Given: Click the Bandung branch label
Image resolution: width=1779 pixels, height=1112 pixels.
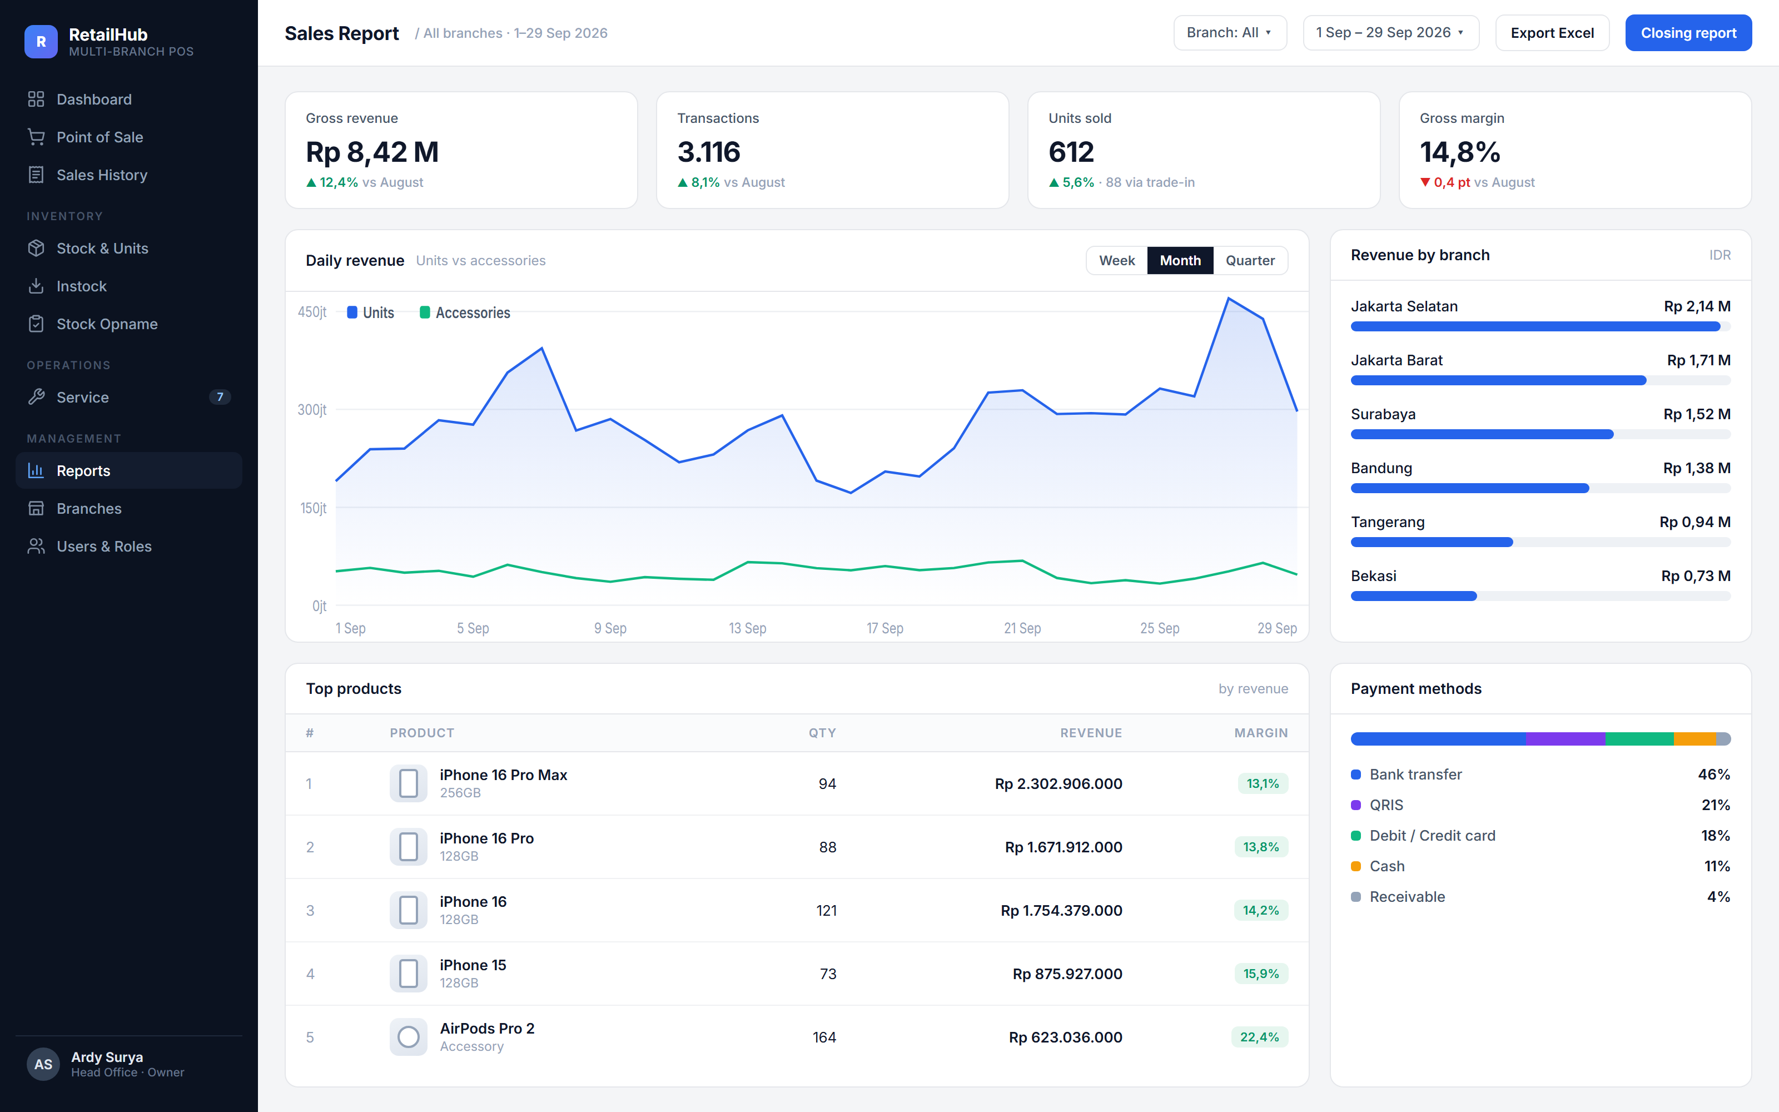Looking at the screenshot, I should 1382,469.
